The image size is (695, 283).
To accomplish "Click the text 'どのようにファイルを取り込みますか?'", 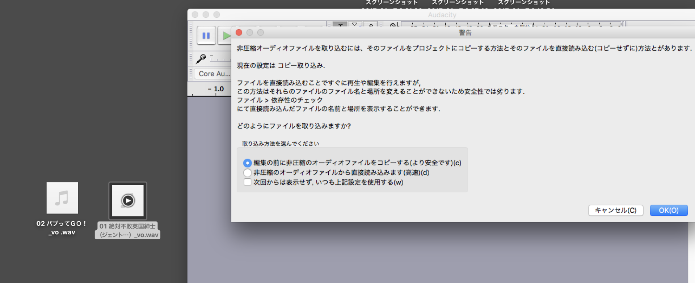I will [294, 126].
